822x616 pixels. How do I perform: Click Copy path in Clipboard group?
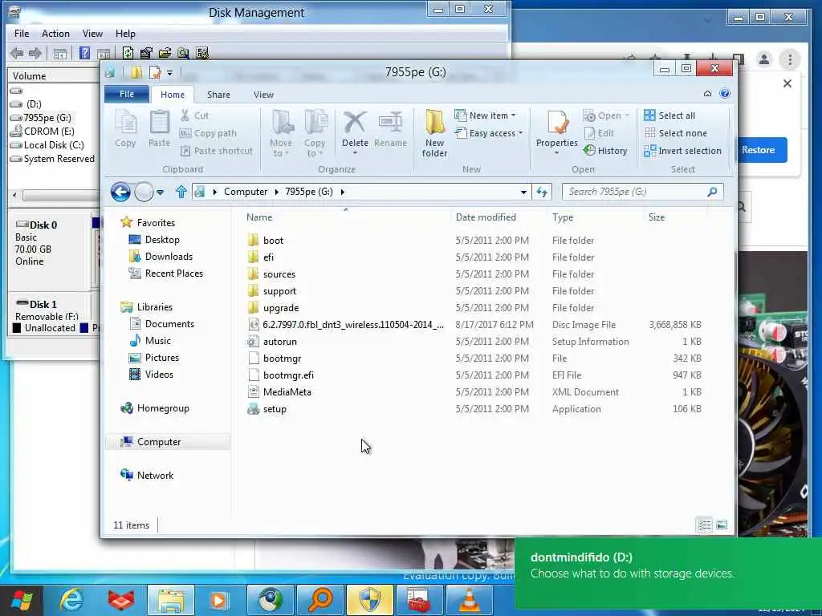(x=208, y=133)
